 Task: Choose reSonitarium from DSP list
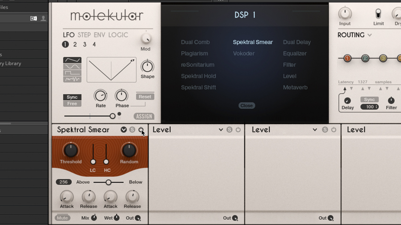(198, 65)
